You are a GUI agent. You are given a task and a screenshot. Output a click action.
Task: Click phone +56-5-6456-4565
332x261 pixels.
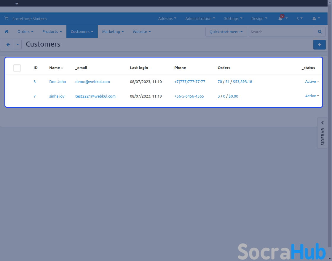pyautogui.click(x=189, y=96)
